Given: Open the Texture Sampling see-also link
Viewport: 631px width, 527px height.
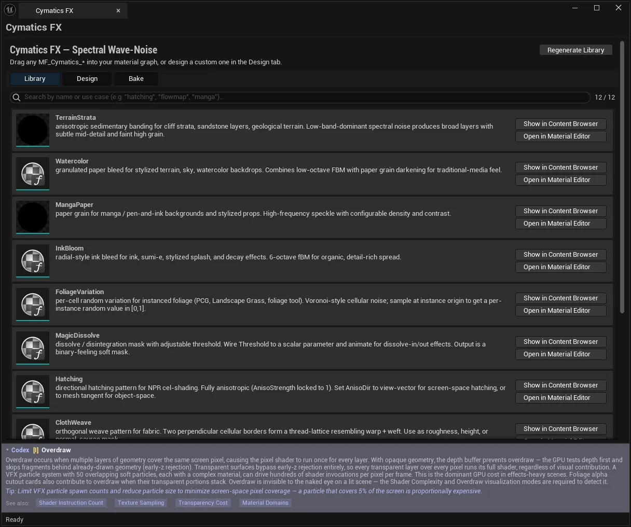Looking at the screenshot, I should tap(141, 503).
